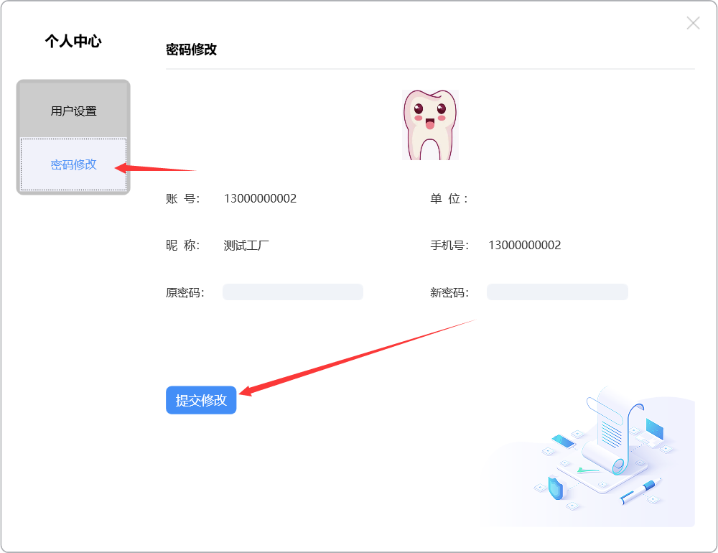Click the phone graphic in the illustration
The width and height of the screenshot is (718, 553).
[x=563, y=440]
